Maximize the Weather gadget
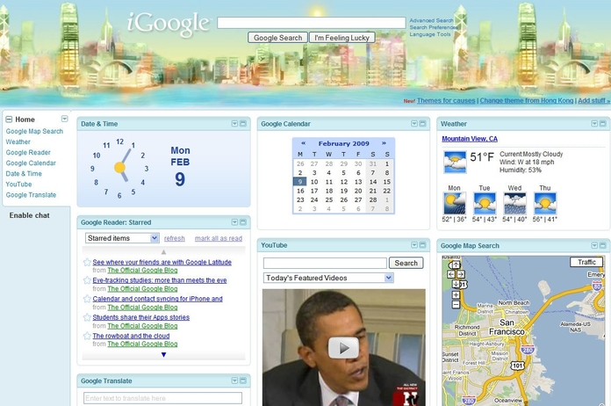The height and width of the screenshot is (406, 611). 603,124
